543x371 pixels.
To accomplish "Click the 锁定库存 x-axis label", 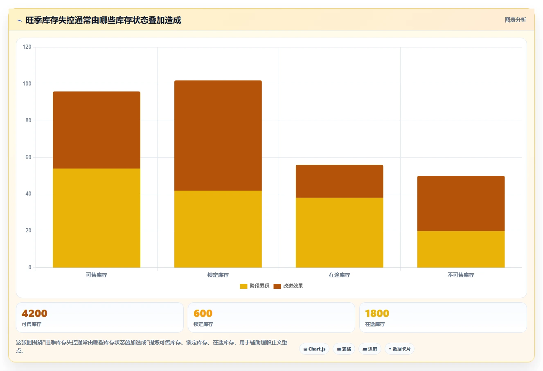I will [x=218, y=275].
